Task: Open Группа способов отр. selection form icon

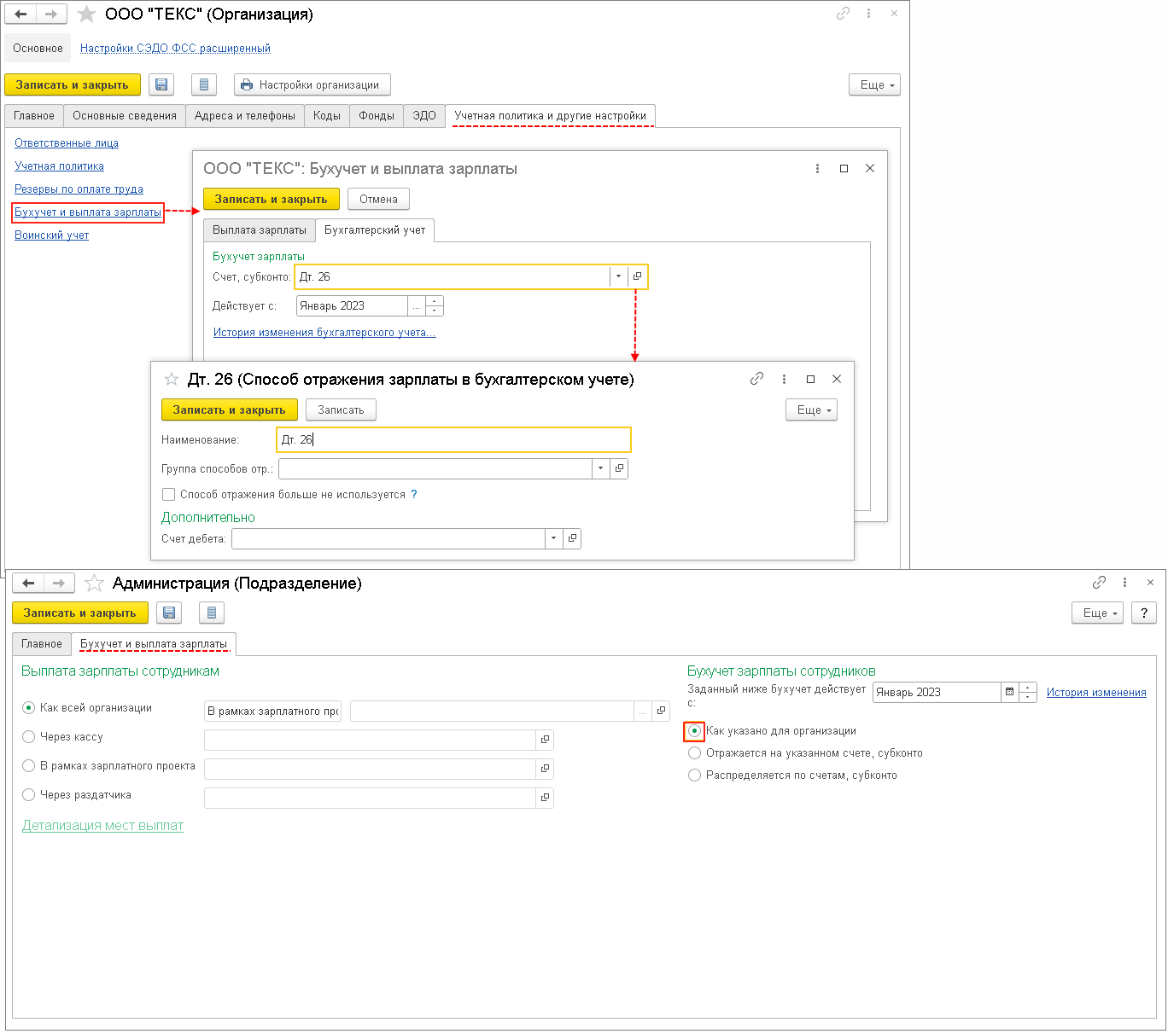Action: point(619,468)
